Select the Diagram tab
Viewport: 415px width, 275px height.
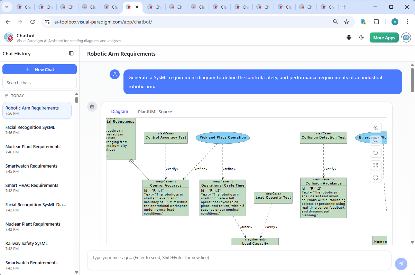click(x=120, y=111)
